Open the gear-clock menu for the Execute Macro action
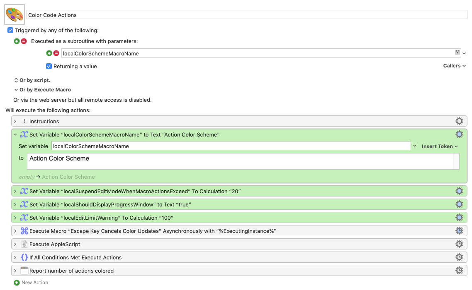This screenshot has width=472, height=290. (x=459, y=230)
